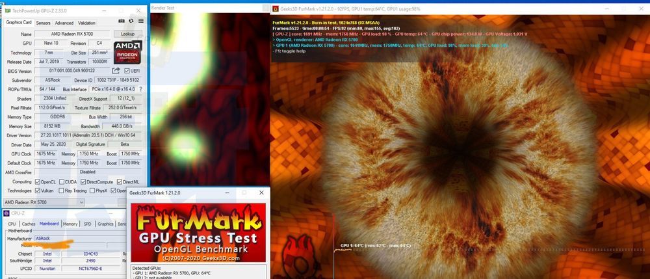Click the FurMark window title icon

point(276,8)
